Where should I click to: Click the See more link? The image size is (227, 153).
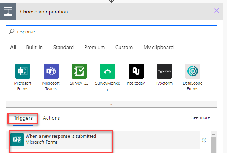(201, 117)
